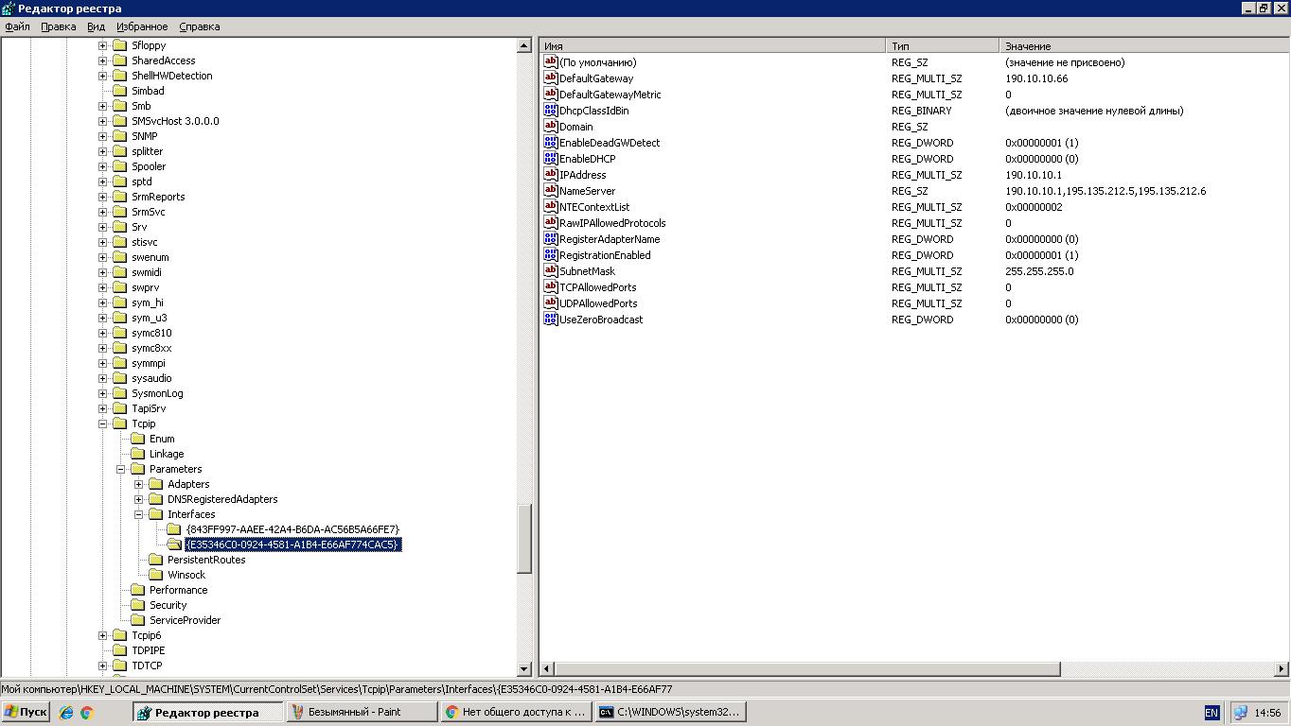Collapse the Tcpip key
This screenshot has height=726, width=1291.
(x=102, y=423)
